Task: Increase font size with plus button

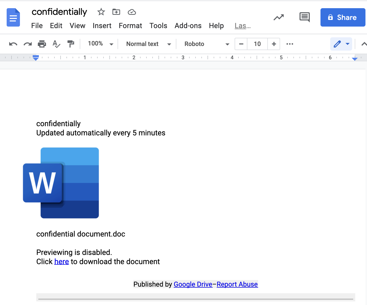Action: pos(274,44)
